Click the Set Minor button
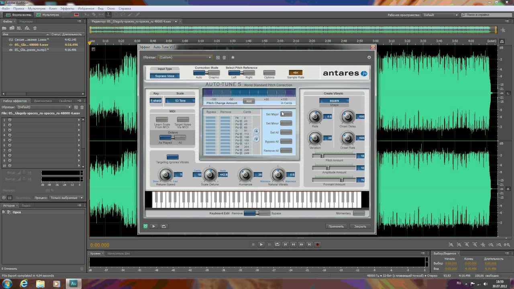Viewport: 514px width, 289px height. [x=286, y=123]
